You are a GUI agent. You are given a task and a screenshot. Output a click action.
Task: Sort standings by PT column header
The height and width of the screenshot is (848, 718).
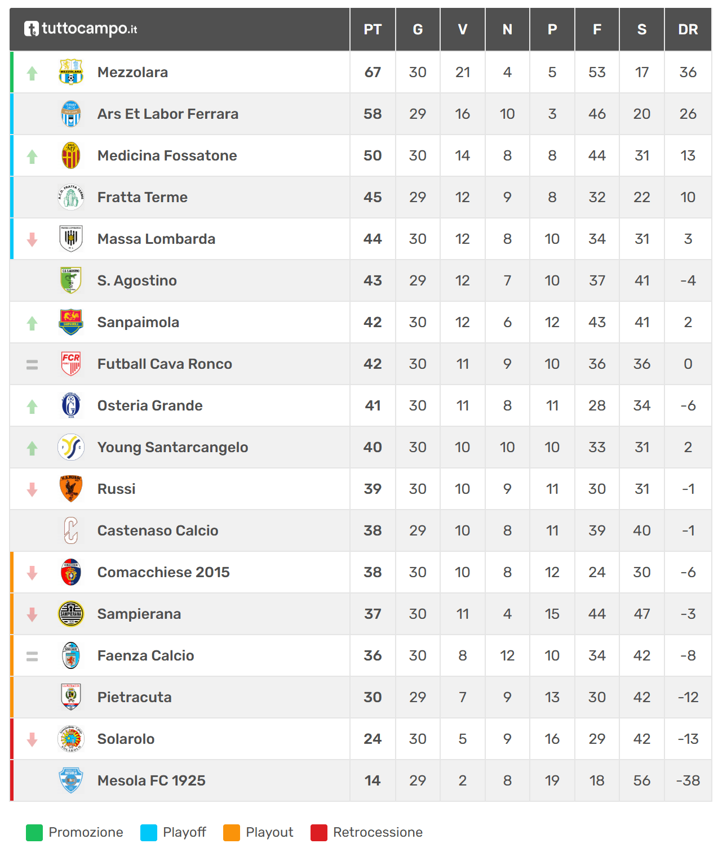(x=373, y=29)
